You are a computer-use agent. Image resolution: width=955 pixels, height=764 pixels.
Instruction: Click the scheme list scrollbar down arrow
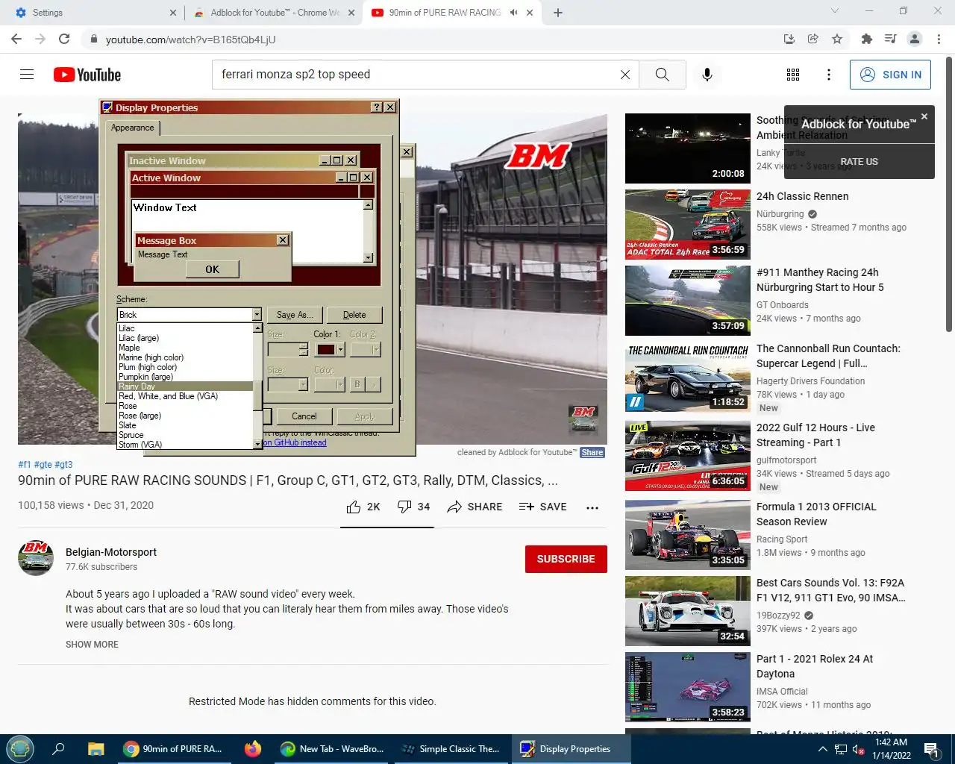pyautogui.click(x=257, y=445)
